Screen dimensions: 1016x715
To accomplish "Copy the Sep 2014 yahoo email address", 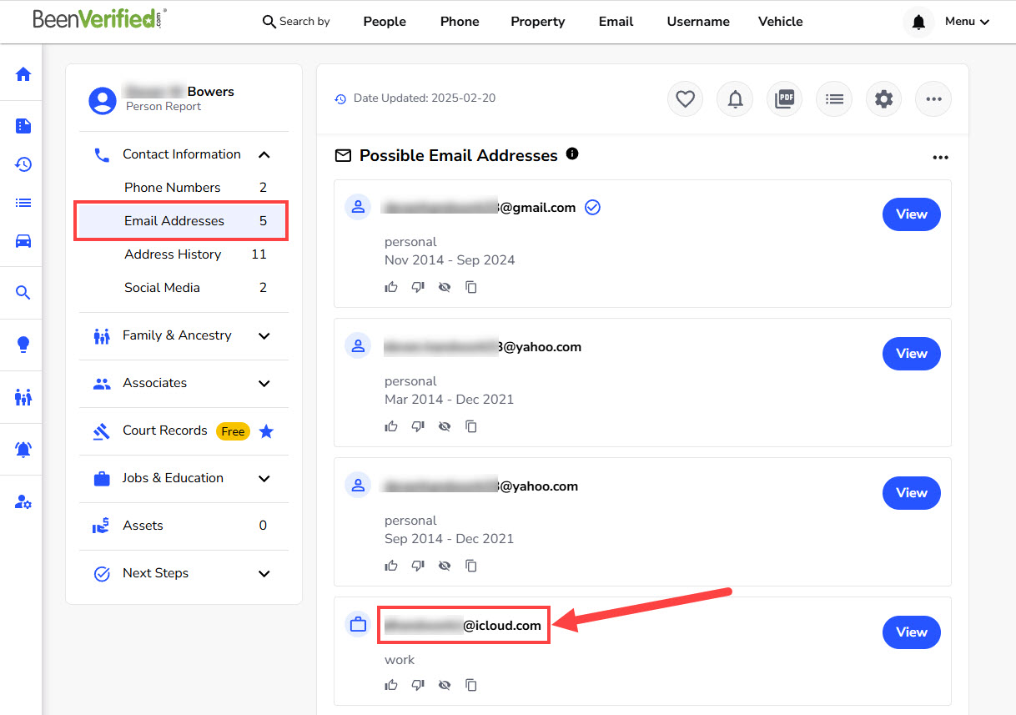I will tap(471, 566).
